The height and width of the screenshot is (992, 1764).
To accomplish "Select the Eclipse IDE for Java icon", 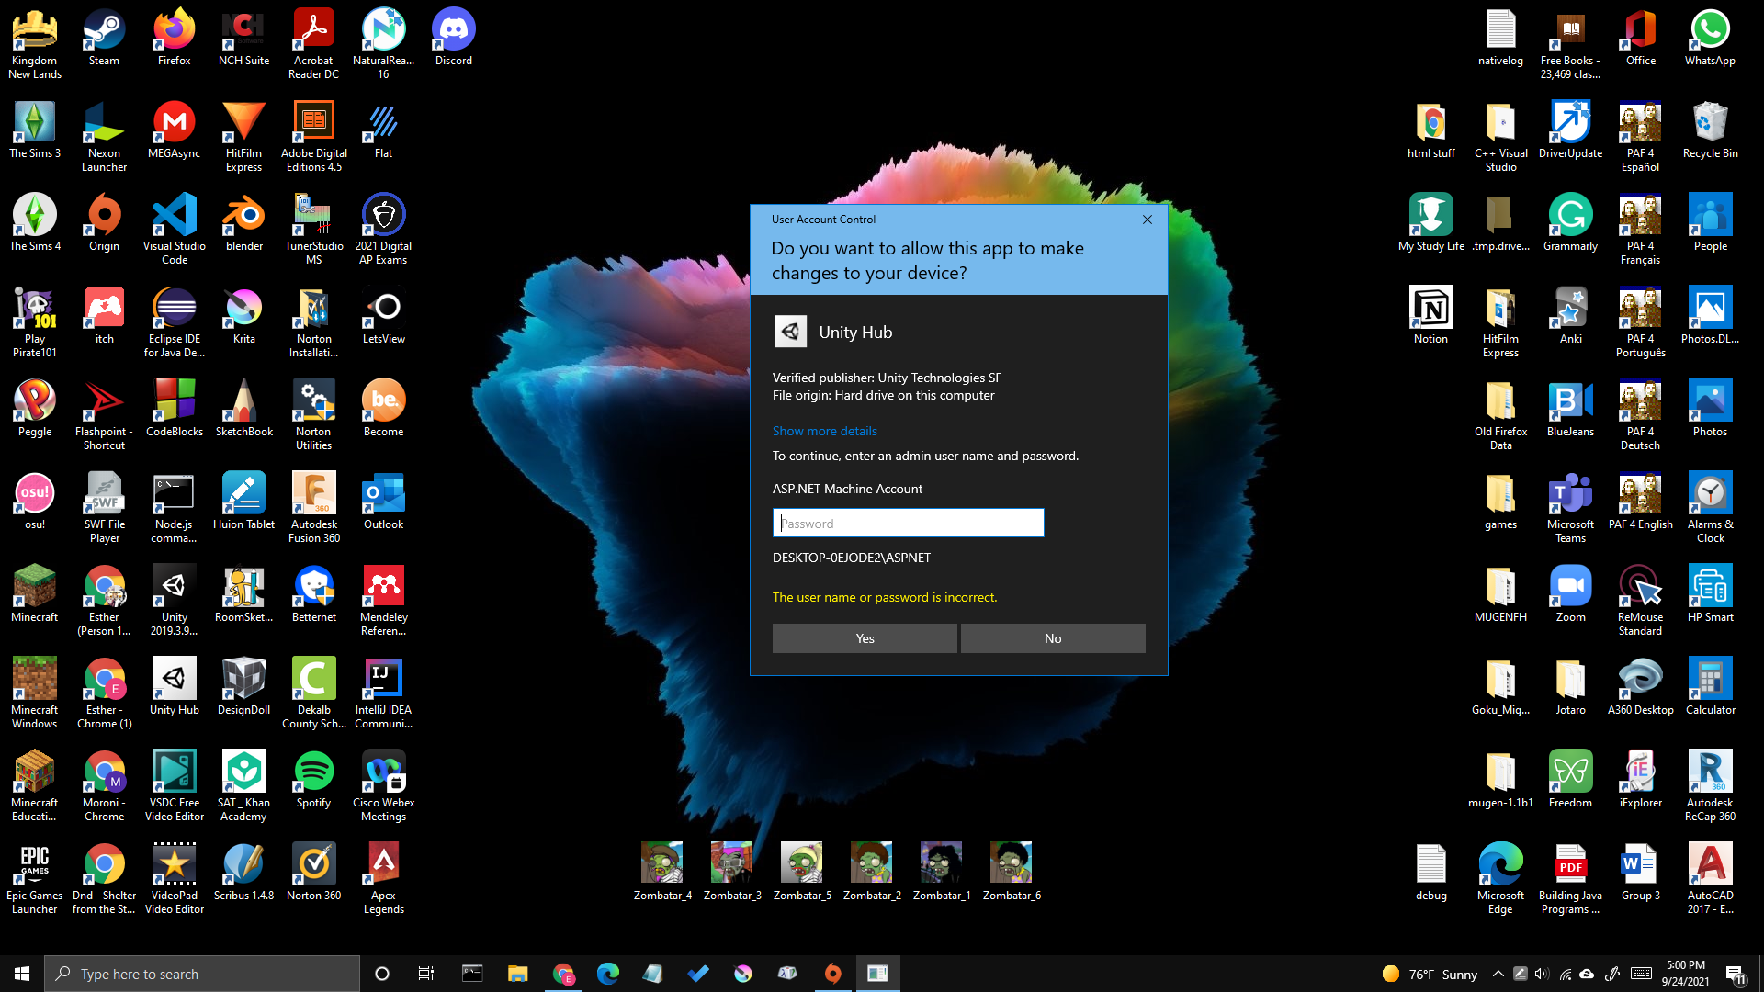I will click(x=174, y=322).
